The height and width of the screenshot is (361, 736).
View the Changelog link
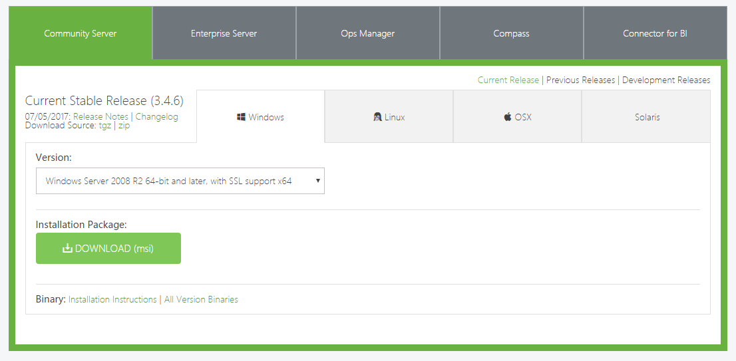click(157, 116)
